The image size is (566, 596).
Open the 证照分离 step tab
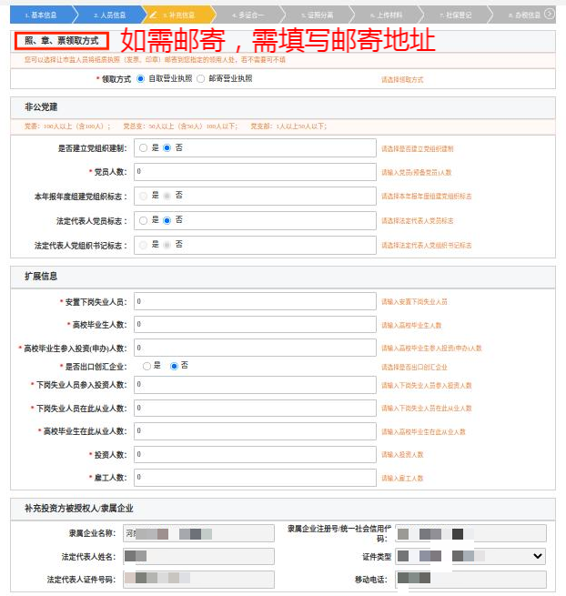pyautogui.click(x=317, y=15)
